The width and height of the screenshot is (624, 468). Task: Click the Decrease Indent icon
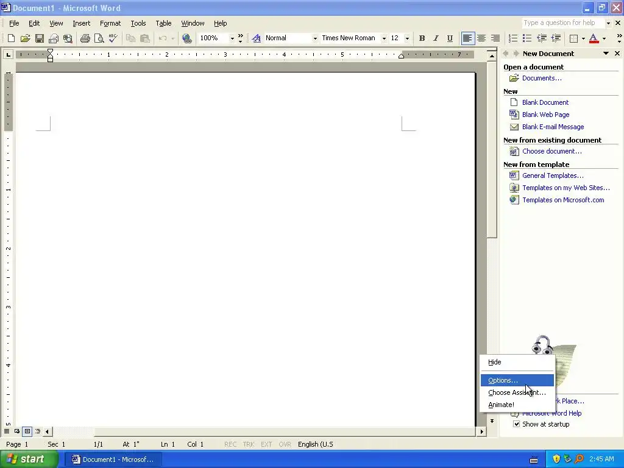(541, 38)
